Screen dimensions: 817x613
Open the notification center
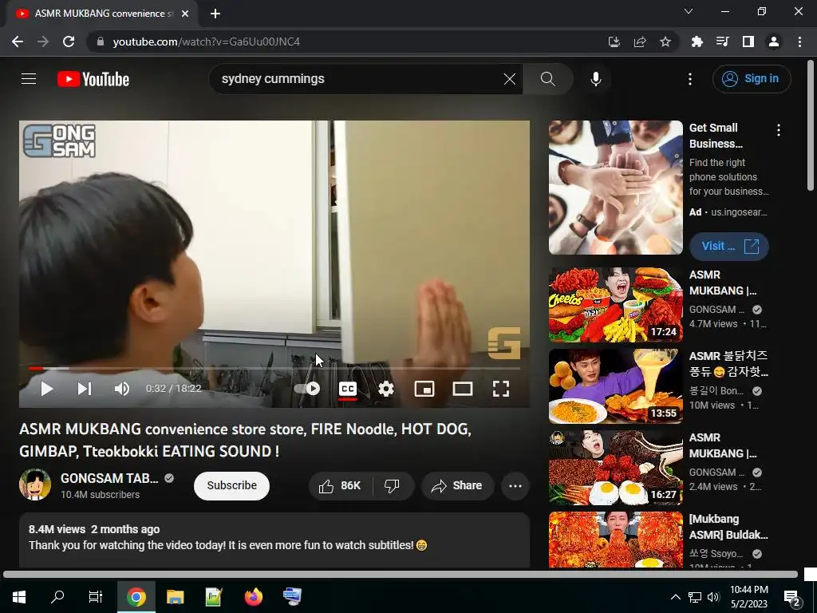point(792,597)
